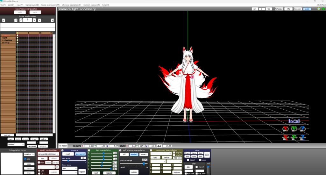Viewport: 326px width, 175px height.
Task: Click the gravity keyframe diamond at frame 0
Action: 18,42
